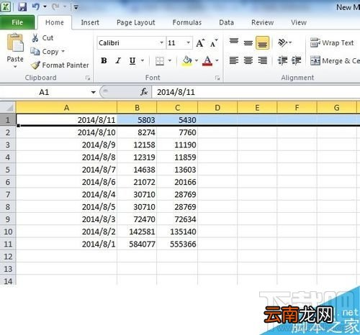Viewport: 360px width, 335px height.
Task: Open the font size 11 dropdown
Action: tap(189, 43)
